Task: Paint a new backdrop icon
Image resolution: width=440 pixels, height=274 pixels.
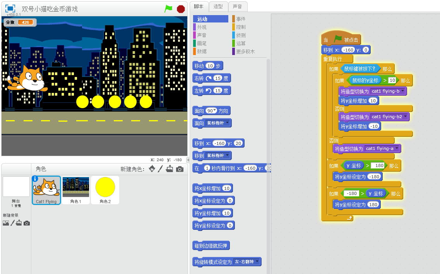Action: pos(13,223)
